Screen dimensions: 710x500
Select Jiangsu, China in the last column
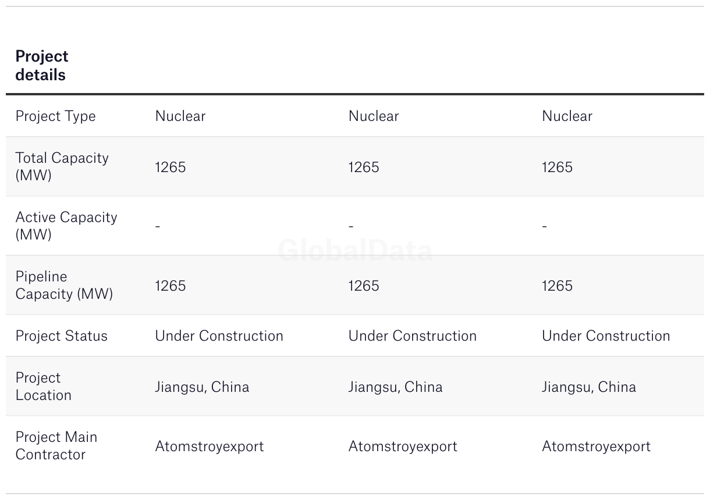point(589,387)
